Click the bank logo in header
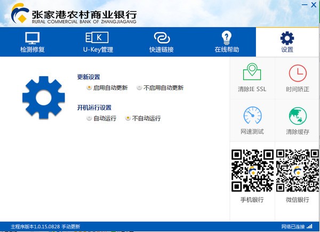The height and width of the screenshot is (232, 320). [x=20, y=13]
